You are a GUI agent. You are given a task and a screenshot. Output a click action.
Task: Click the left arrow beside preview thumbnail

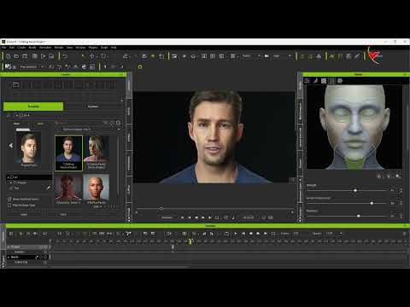click(x=10, y=146)
